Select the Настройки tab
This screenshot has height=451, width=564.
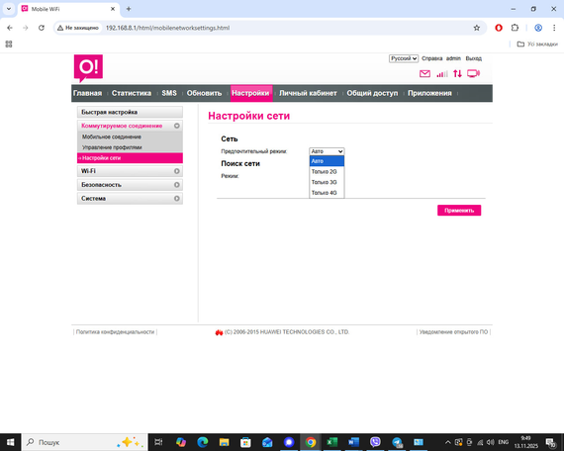click(250, 93)
